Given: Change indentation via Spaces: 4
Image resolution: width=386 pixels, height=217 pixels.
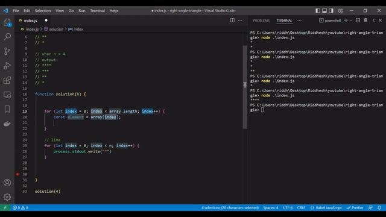Looking at the screenshot, I should pos(271,207).
